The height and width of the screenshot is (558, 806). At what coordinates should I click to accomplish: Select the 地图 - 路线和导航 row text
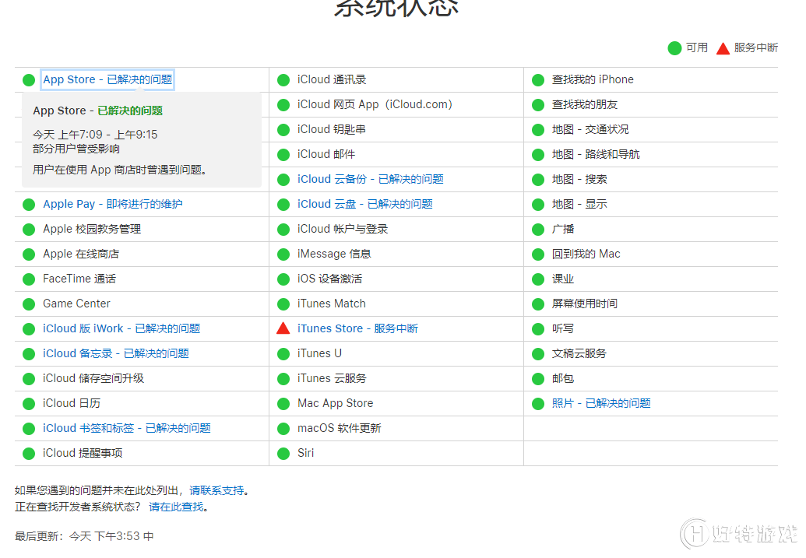pyautogui.click(x=596, y=154)
